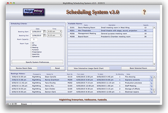Viewport: 168px width, 113px height.
Task: Click the Storage of effects booking note
Action: pyautogui.click(x=132, y=89)
